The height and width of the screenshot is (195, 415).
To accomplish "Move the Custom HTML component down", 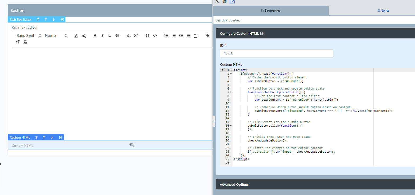I will (52, 137).
